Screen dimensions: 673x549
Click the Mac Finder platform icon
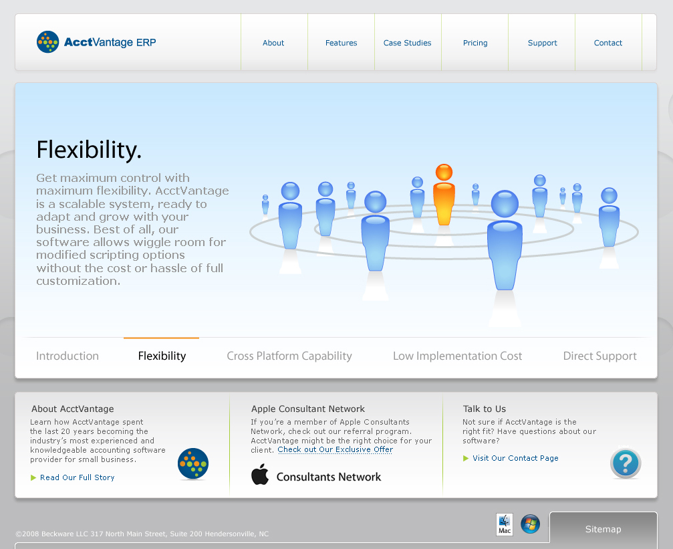point(505,524)
